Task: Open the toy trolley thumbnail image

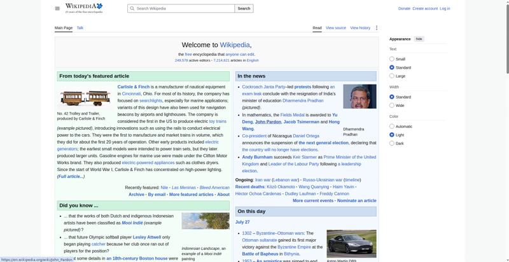Action: click(85, 98)
